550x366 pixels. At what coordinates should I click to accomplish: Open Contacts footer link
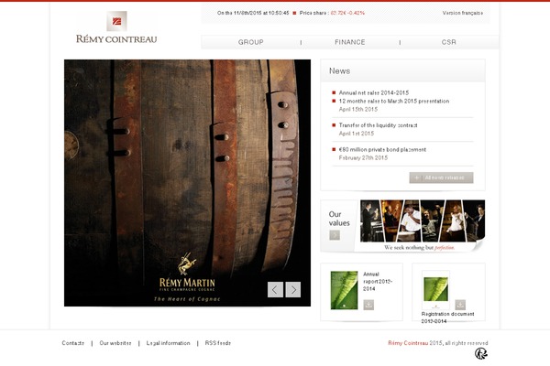(x=73, y=343)
